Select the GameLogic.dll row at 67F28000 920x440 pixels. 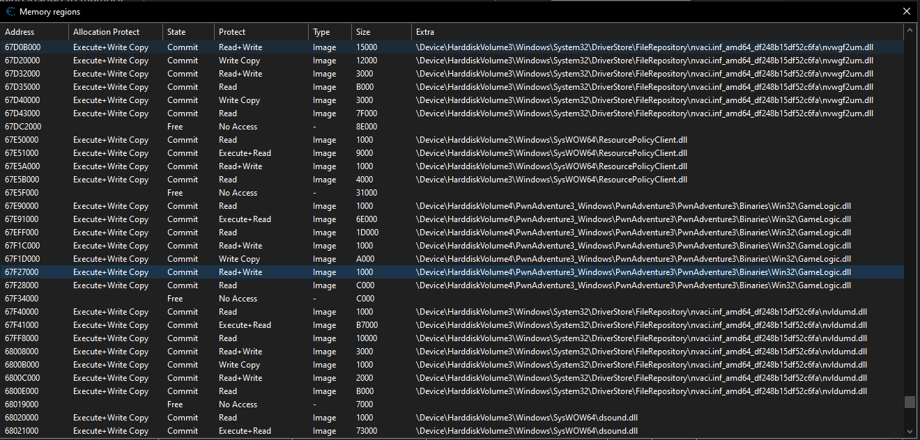coord(452,285)
